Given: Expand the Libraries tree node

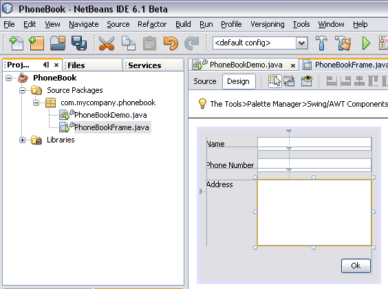Looking at the screenshot, I should point(22,140).
